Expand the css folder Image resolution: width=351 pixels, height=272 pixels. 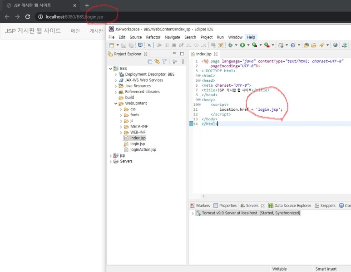click(x=121, y=109)
